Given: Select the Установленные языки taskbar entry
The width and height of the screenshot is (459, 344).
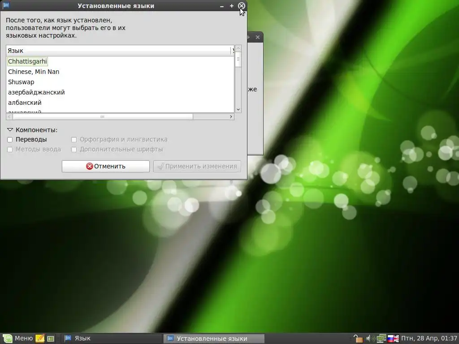Looking at the screenshot, I should pyautogui.click(x=214, y=339).
